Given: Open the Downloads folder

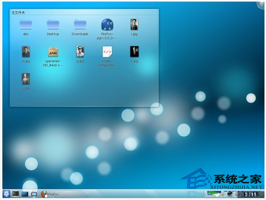Looking at the screenshot, I should pos(80,25).
